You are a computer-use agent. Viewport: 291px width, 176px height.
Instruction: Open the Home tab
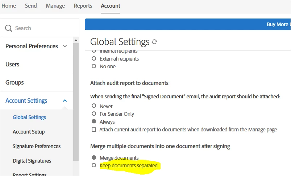pos(9,6)
